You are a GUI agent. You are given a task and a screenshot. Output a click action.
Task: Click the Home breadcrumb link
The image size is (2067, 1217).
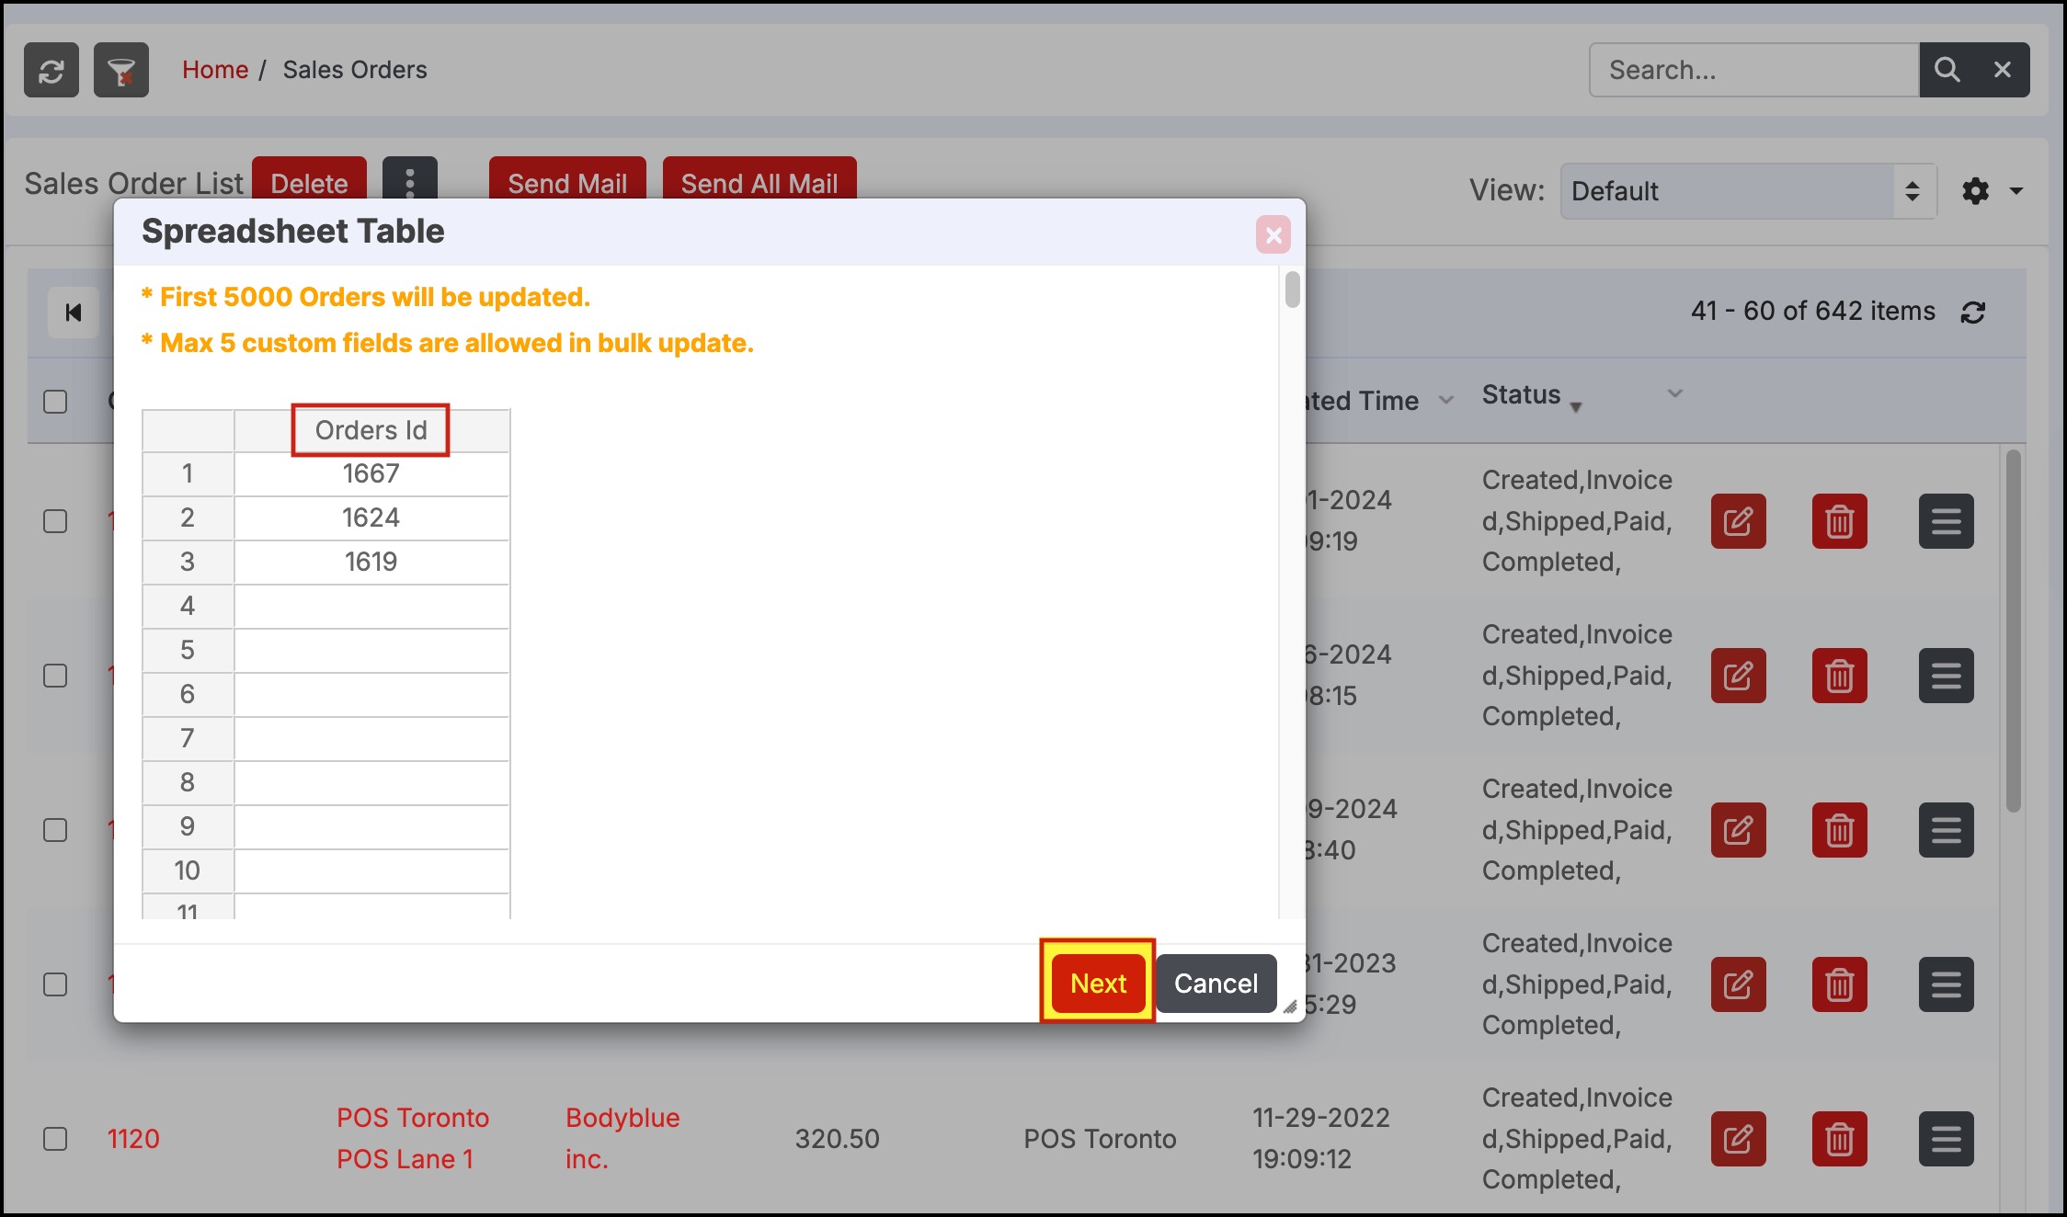[x=215, y=70]
